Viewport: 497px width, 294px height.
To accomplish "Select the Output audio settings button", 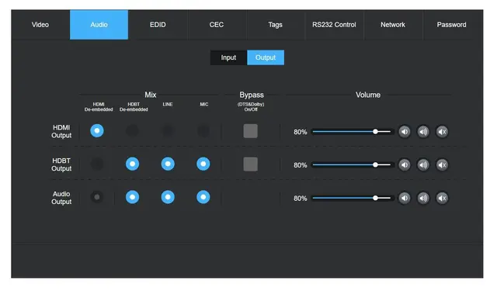I will (266, 57).
